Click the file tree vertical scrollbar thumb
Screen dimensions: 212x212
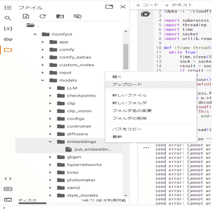126,56
